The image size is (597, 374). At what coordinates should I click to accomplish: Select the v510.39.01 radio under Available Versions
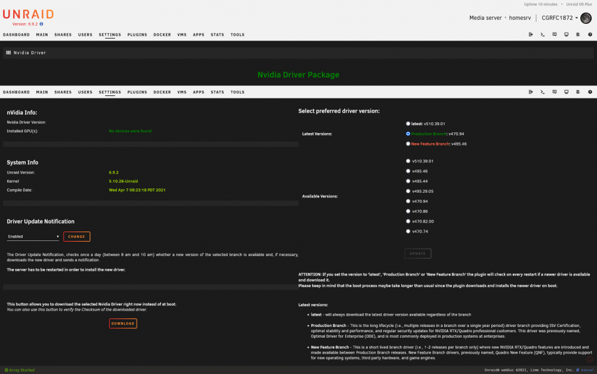click(x=408, y=161)
